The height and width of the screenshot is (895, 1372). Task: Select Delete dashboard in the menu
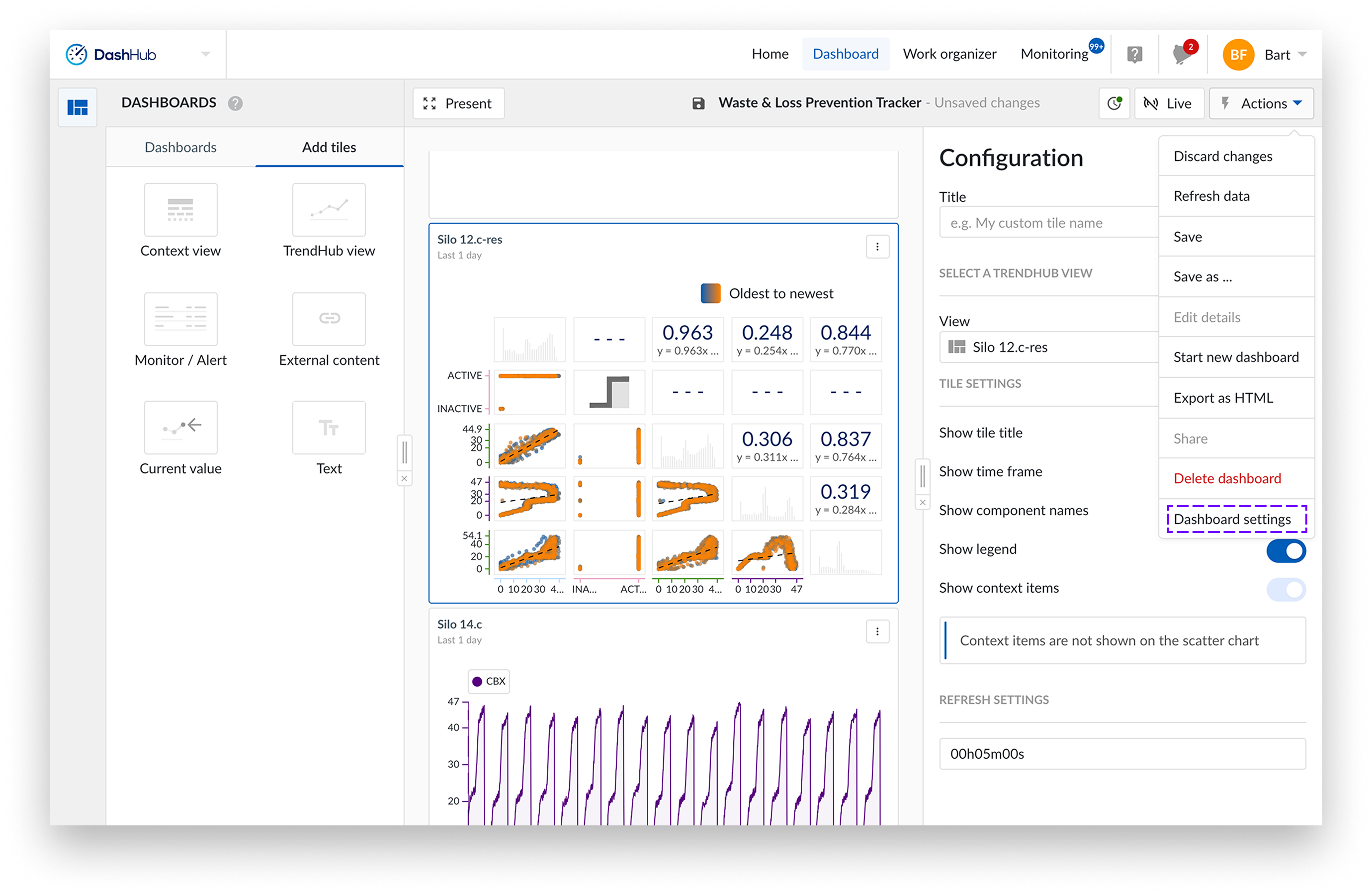coord(1228,478)
